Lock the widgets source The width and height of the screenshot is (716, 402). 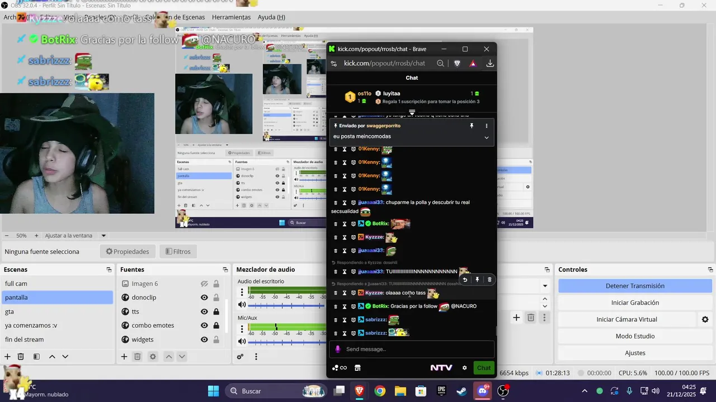pos(216,339)
